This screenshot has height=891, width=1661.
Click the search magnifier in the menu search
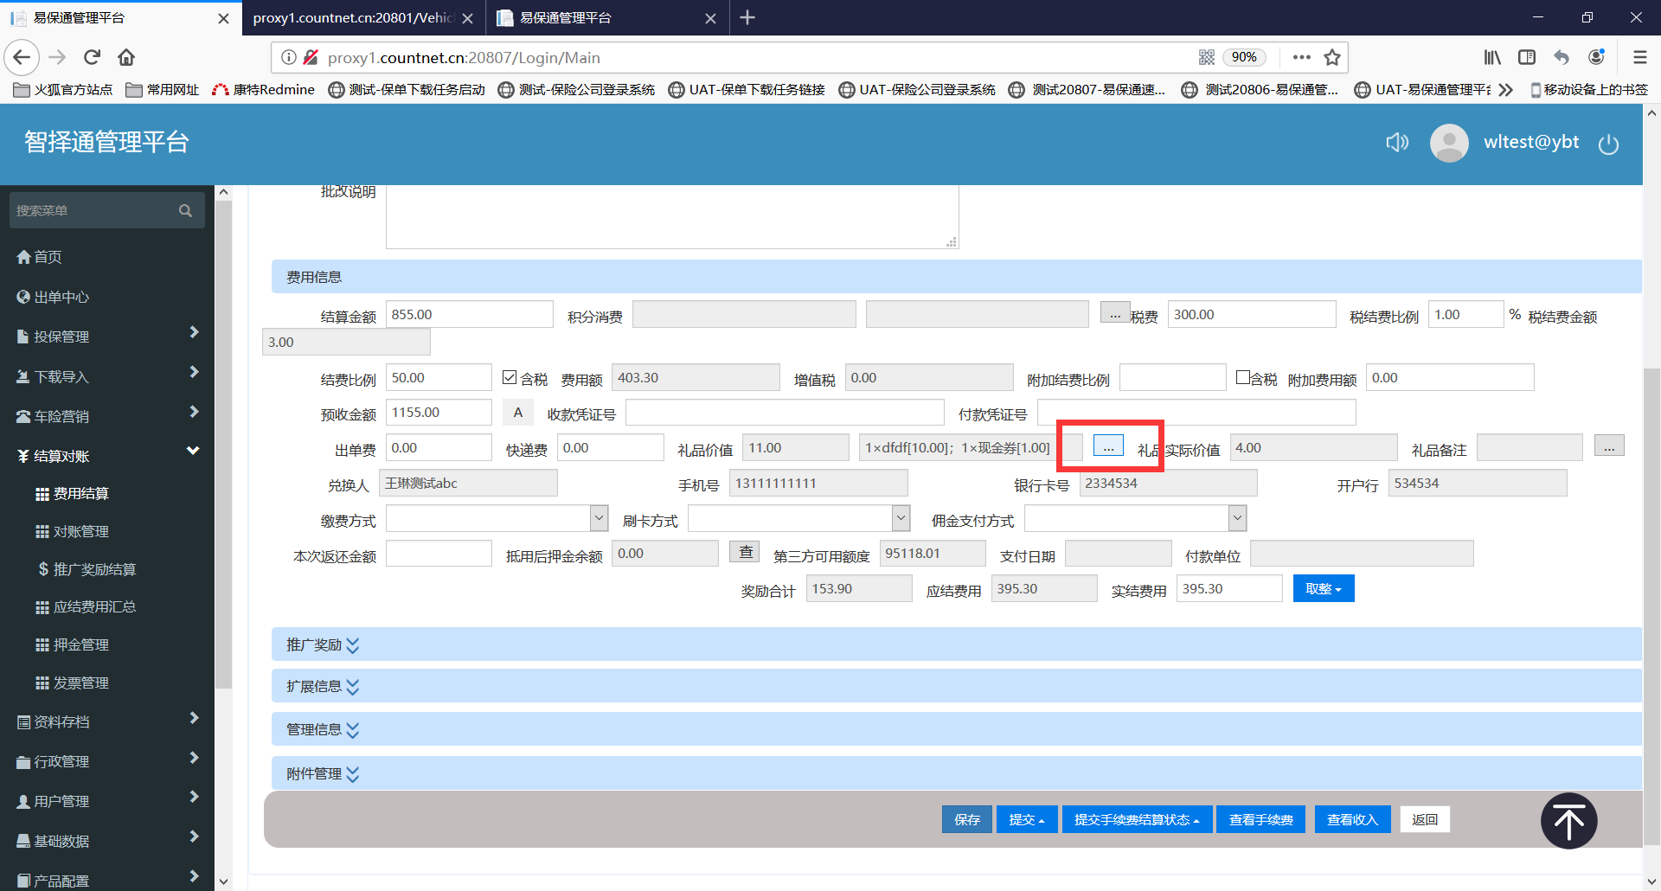185,211
